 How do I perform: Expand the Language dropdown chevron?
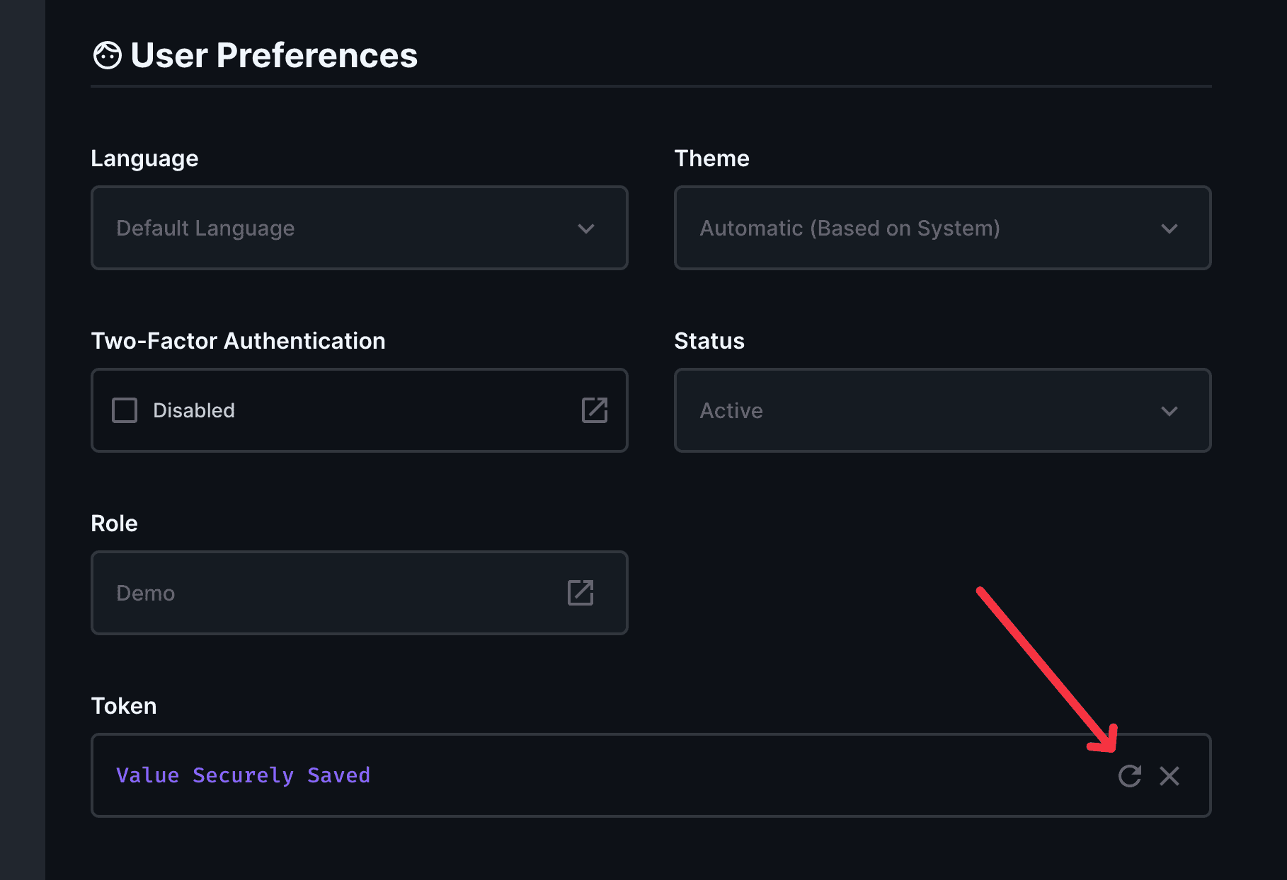(x=586, y=228)
